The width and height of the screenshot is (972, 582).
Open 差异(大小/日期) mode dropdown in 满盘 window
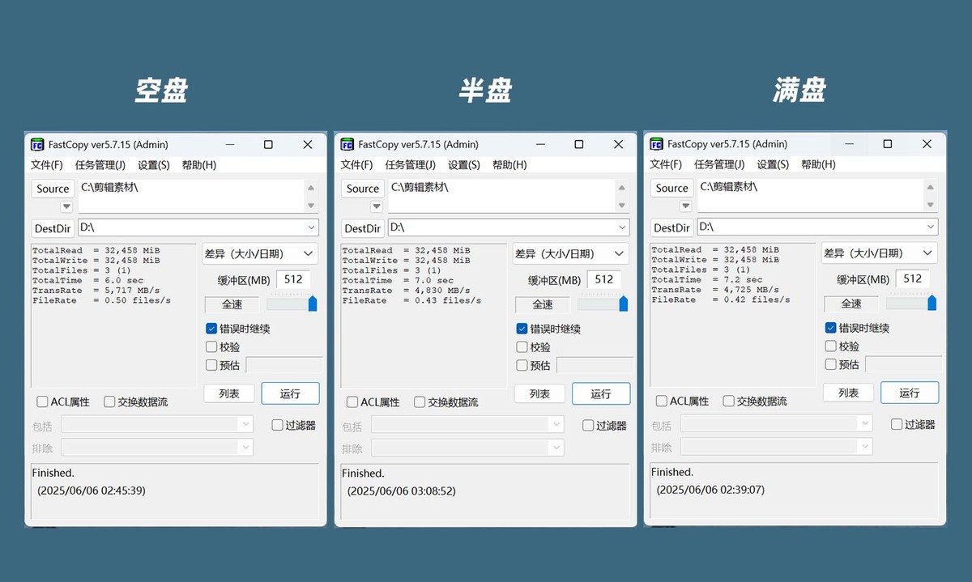click(880, 253)
